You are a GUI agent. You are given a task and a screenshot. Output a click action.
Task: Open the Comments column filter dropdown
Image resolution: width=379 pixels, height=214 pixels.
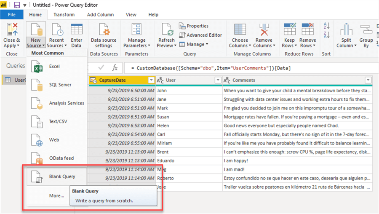[x=368, y=80]
